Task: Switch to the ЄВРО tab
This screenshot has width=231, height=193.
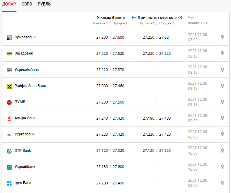Action: 27,4
